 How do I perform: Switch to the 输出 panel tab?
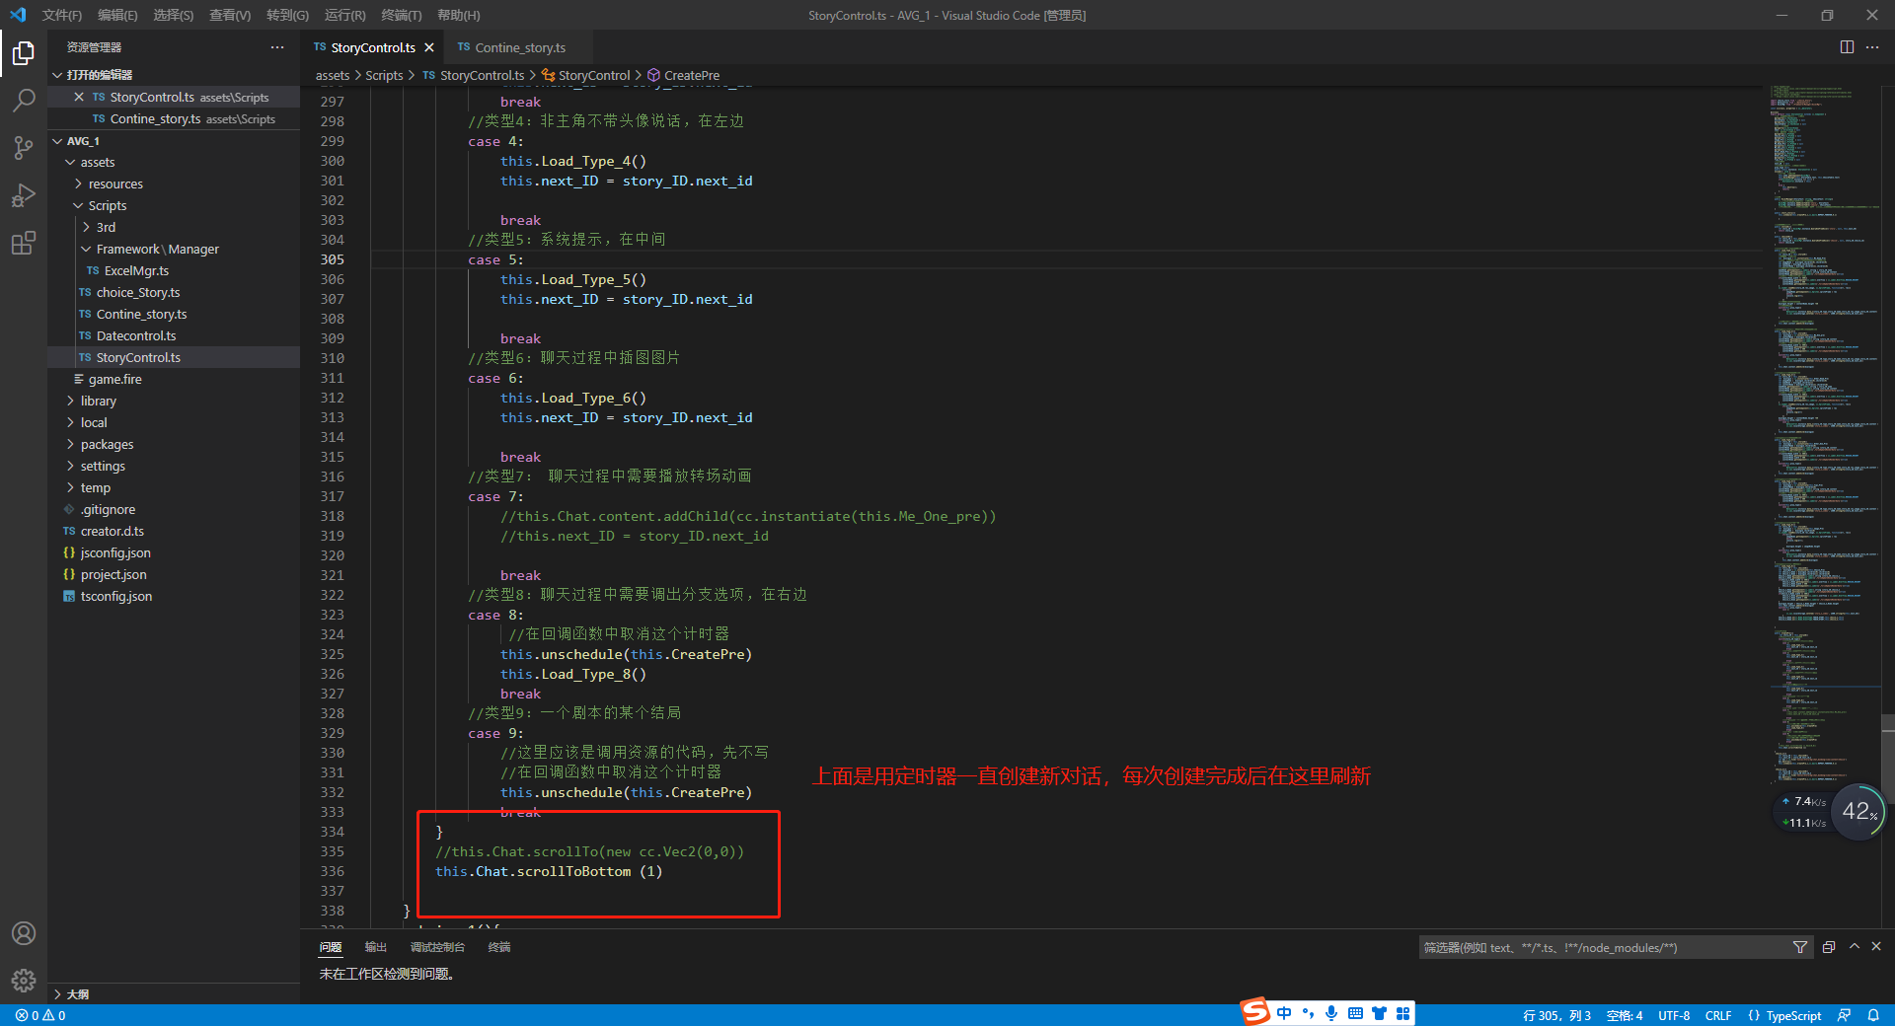375,947
